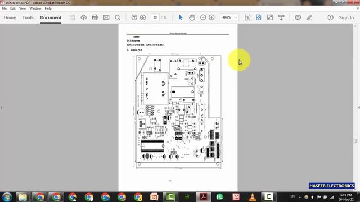
Task: Open VLC media player from taskbar
Action: pos(253,197)
